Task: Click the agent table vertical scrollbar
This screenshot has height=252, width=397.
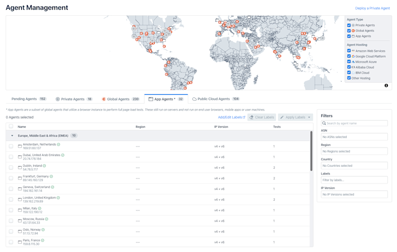Action: 311,151
